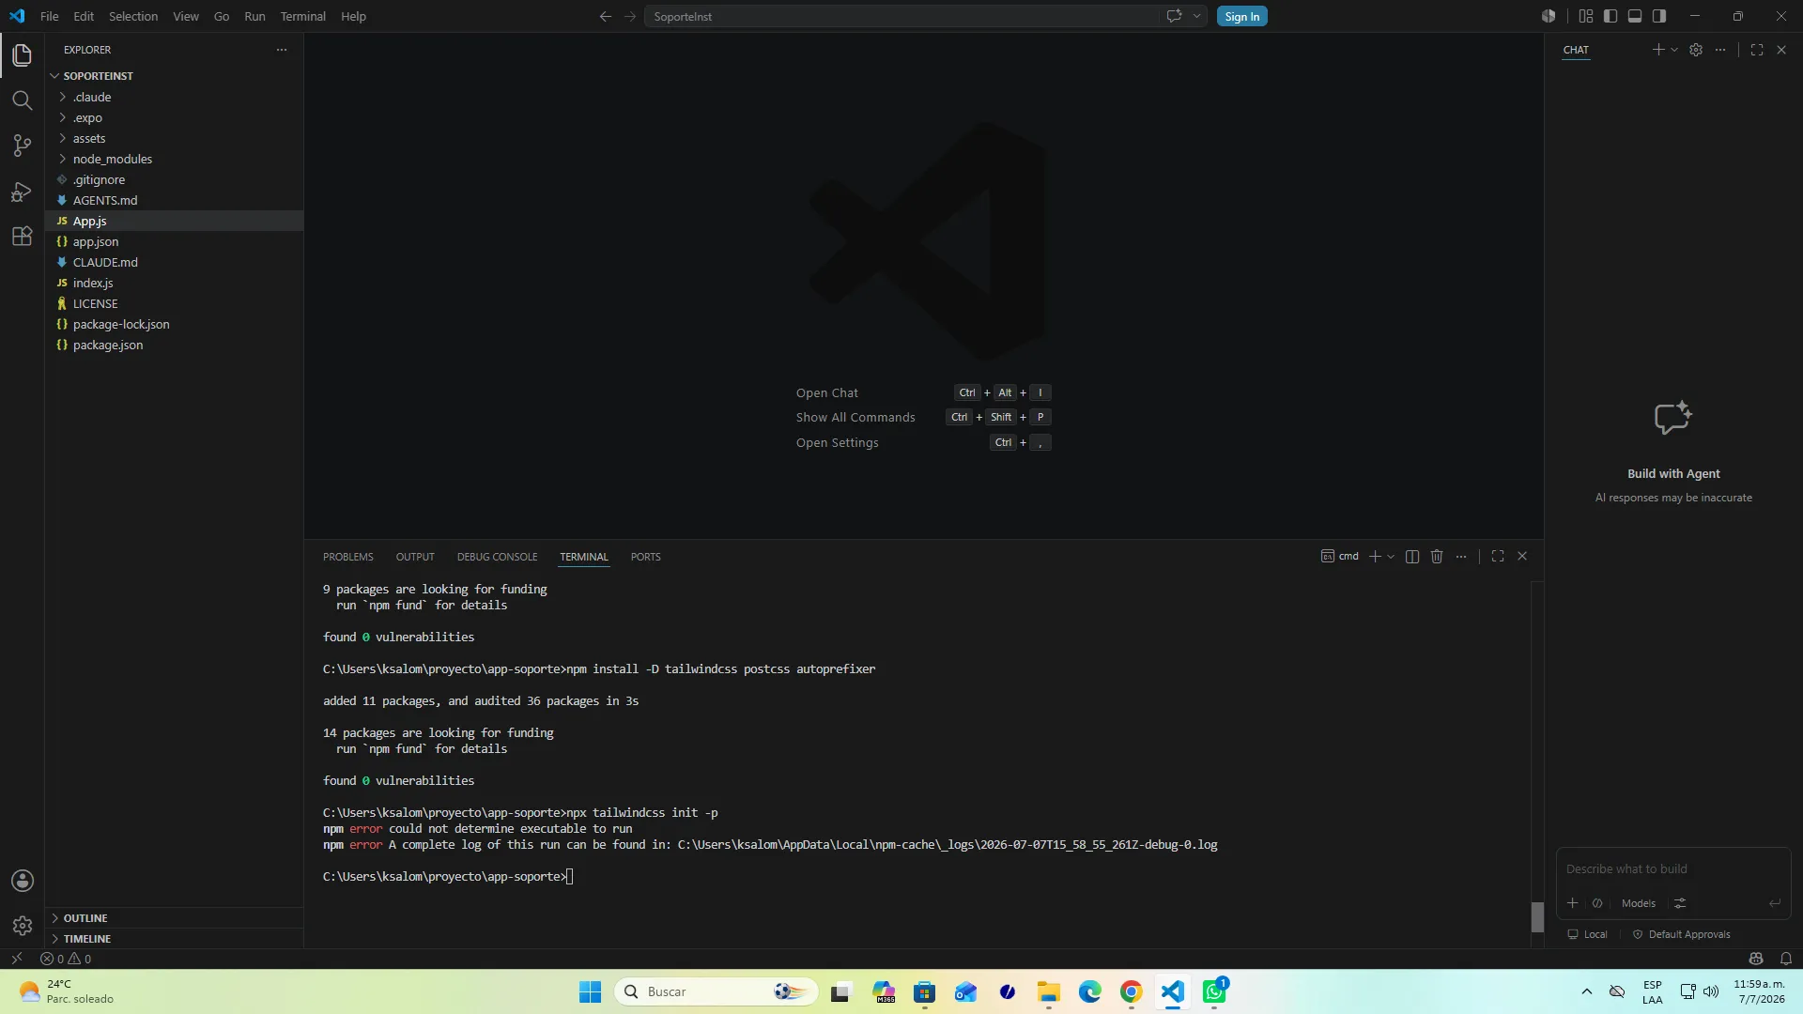
Task: Click the chat icon in the title bar
Action: tap(1174, 16)
